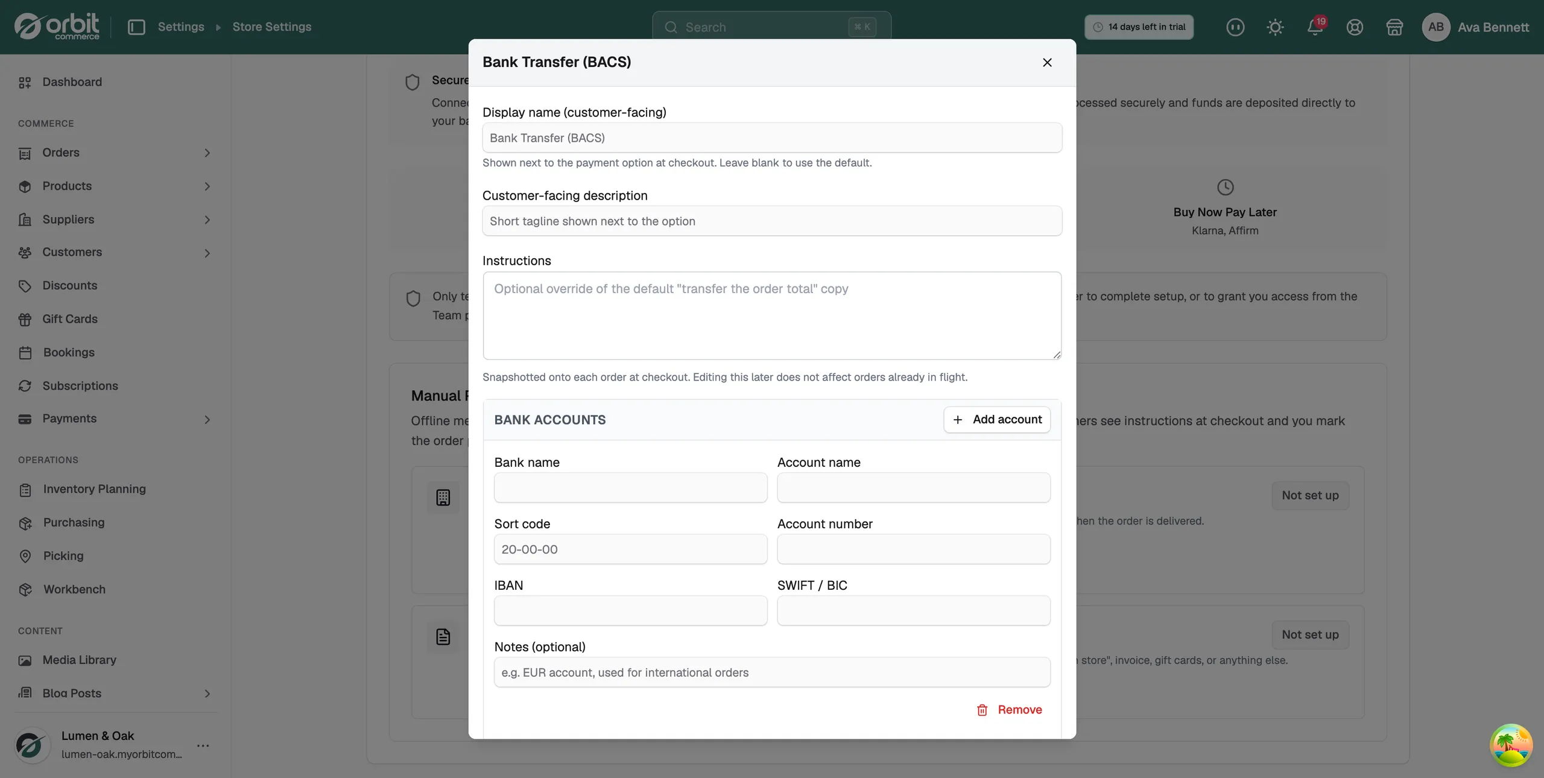
Task: Open the help lifebuoy icon
Action: (1355, 27)
